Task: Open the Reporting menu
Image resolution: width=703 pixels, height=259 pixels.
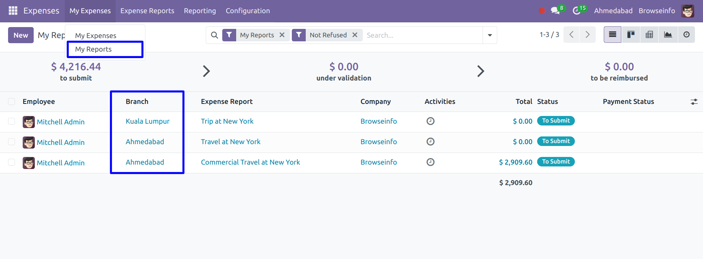Action: (x=200, y=11)
